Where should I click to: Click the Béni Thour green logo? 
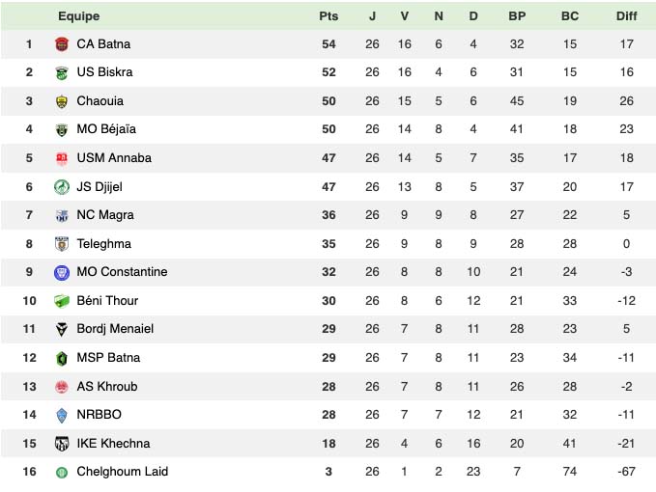(62, 301)
